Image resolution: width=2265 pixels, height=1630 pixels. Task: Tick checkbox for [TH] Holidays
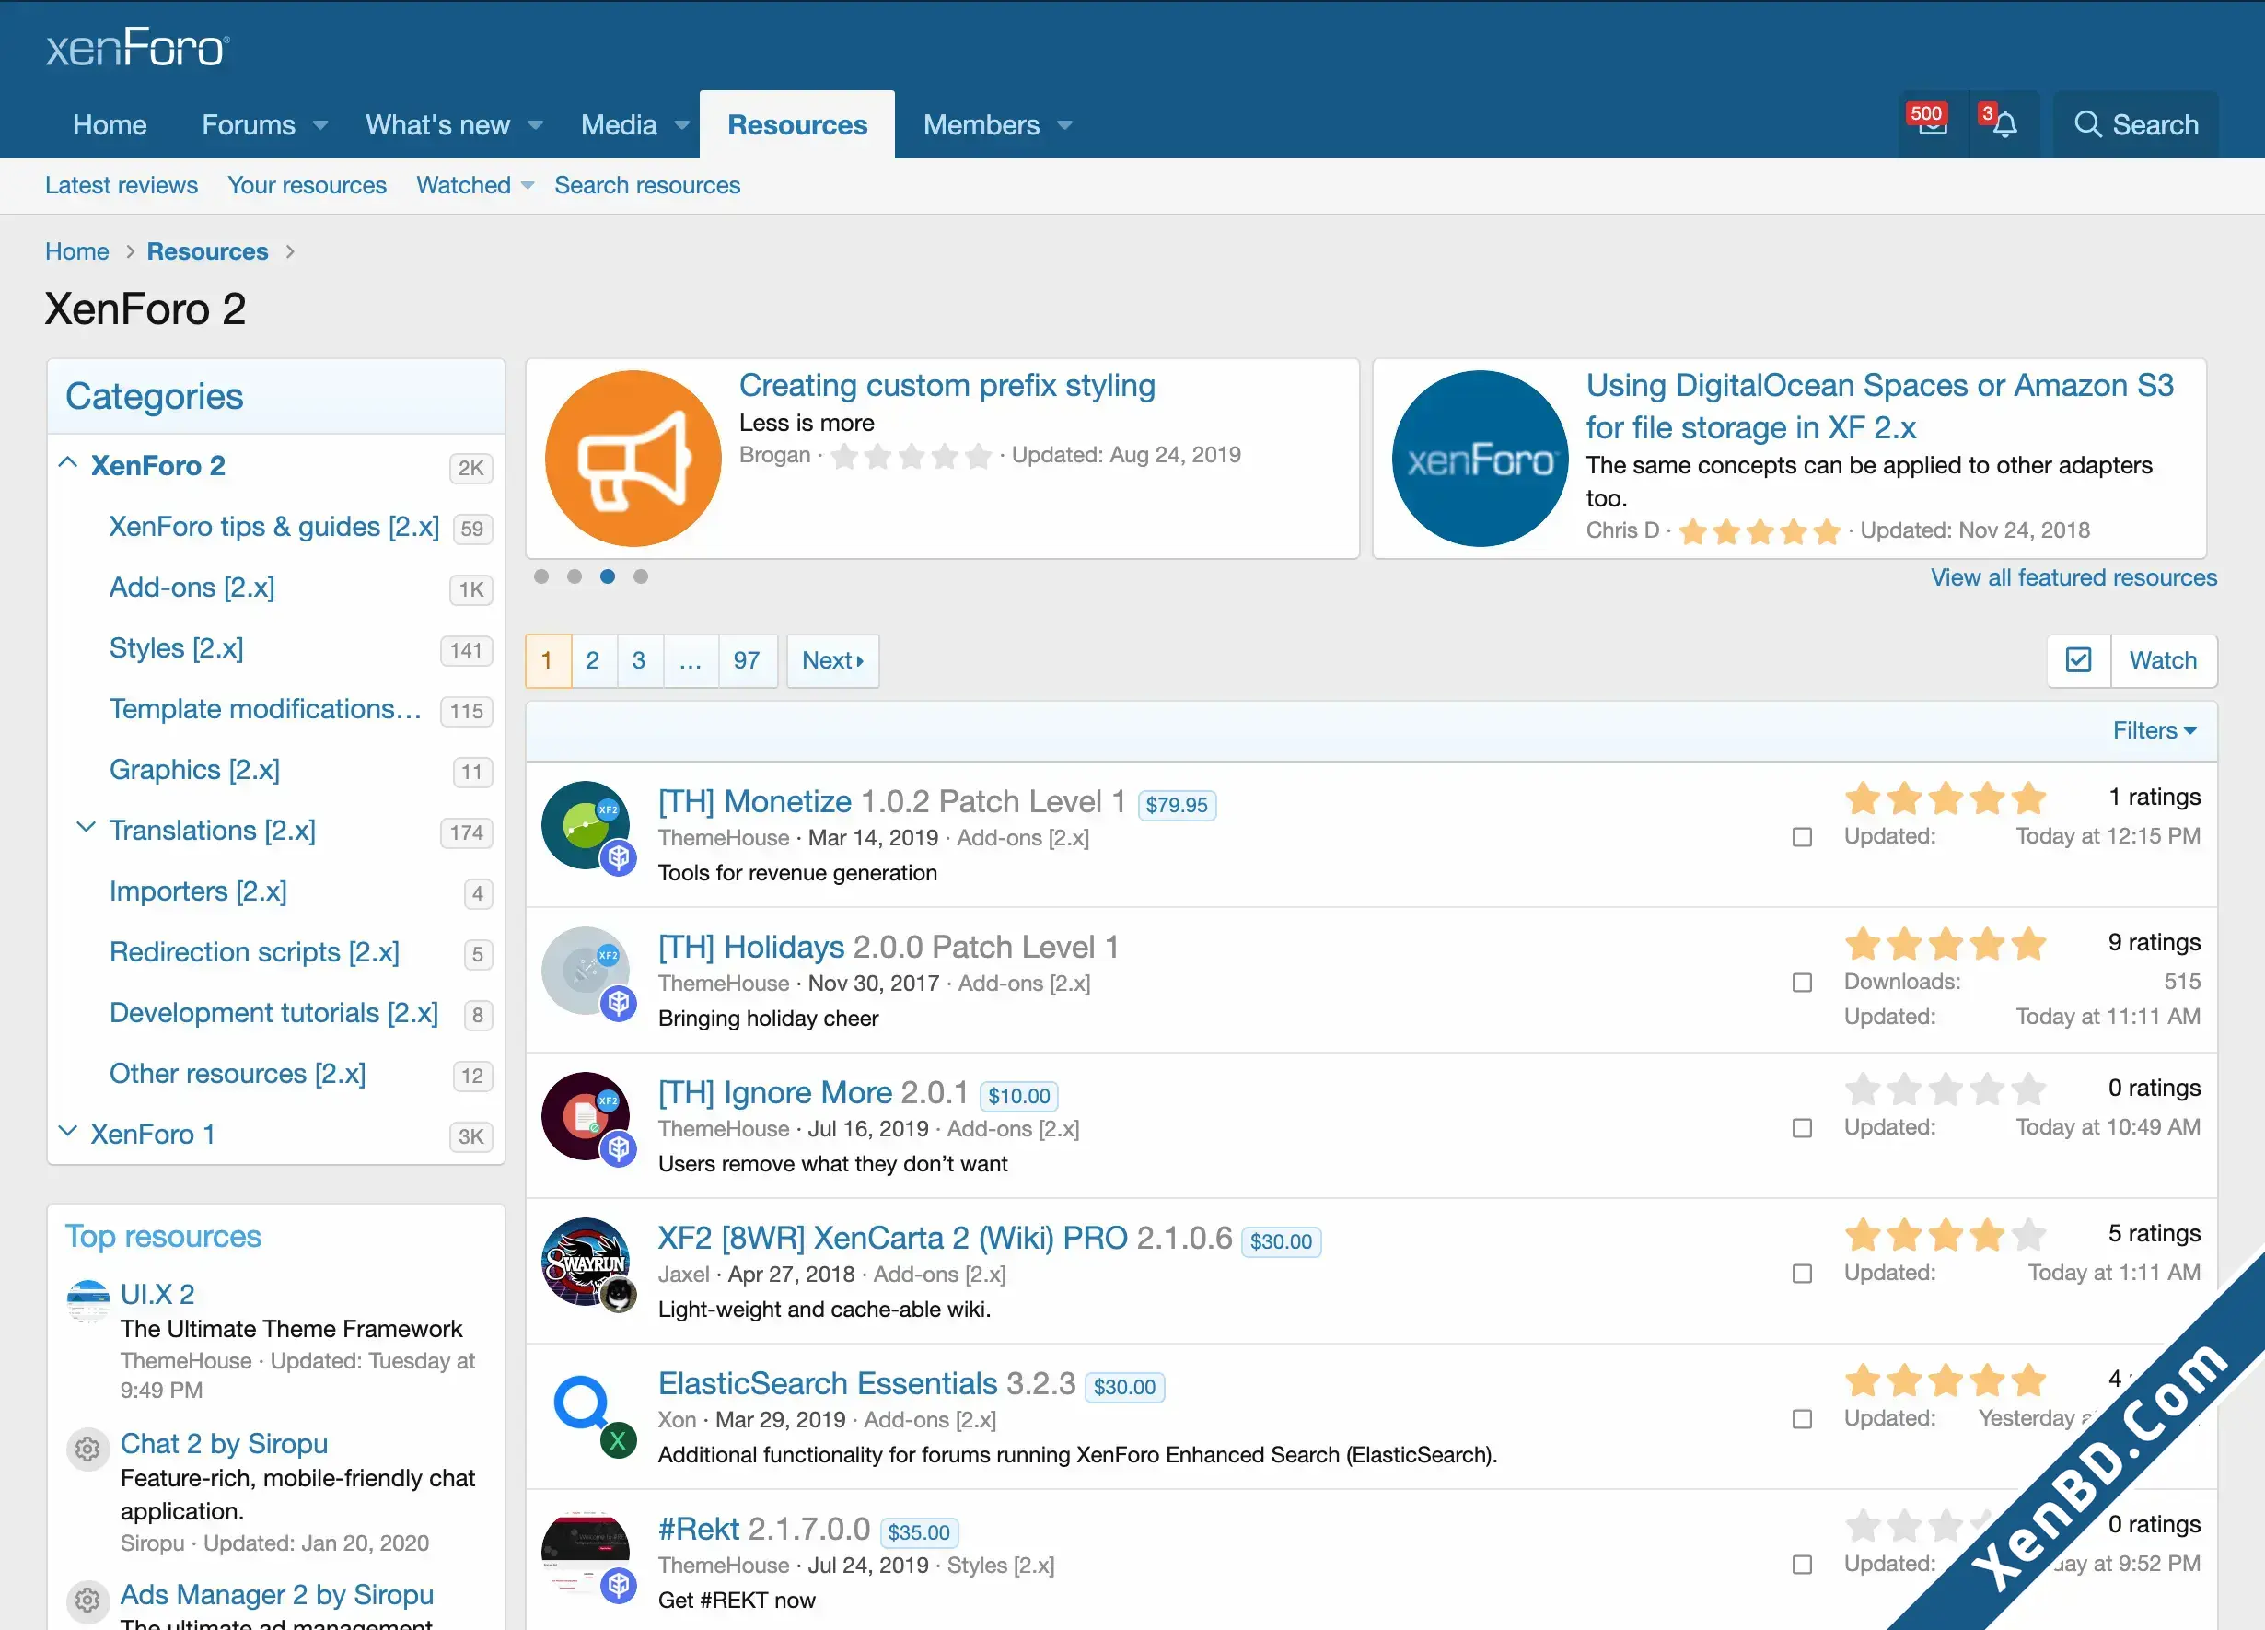(1802, 983)
